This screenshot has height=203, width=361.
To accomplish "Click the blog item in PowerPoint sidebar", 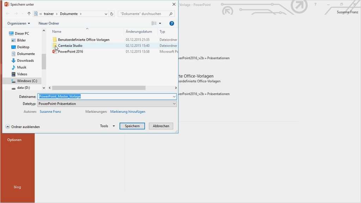I will 17,187.
